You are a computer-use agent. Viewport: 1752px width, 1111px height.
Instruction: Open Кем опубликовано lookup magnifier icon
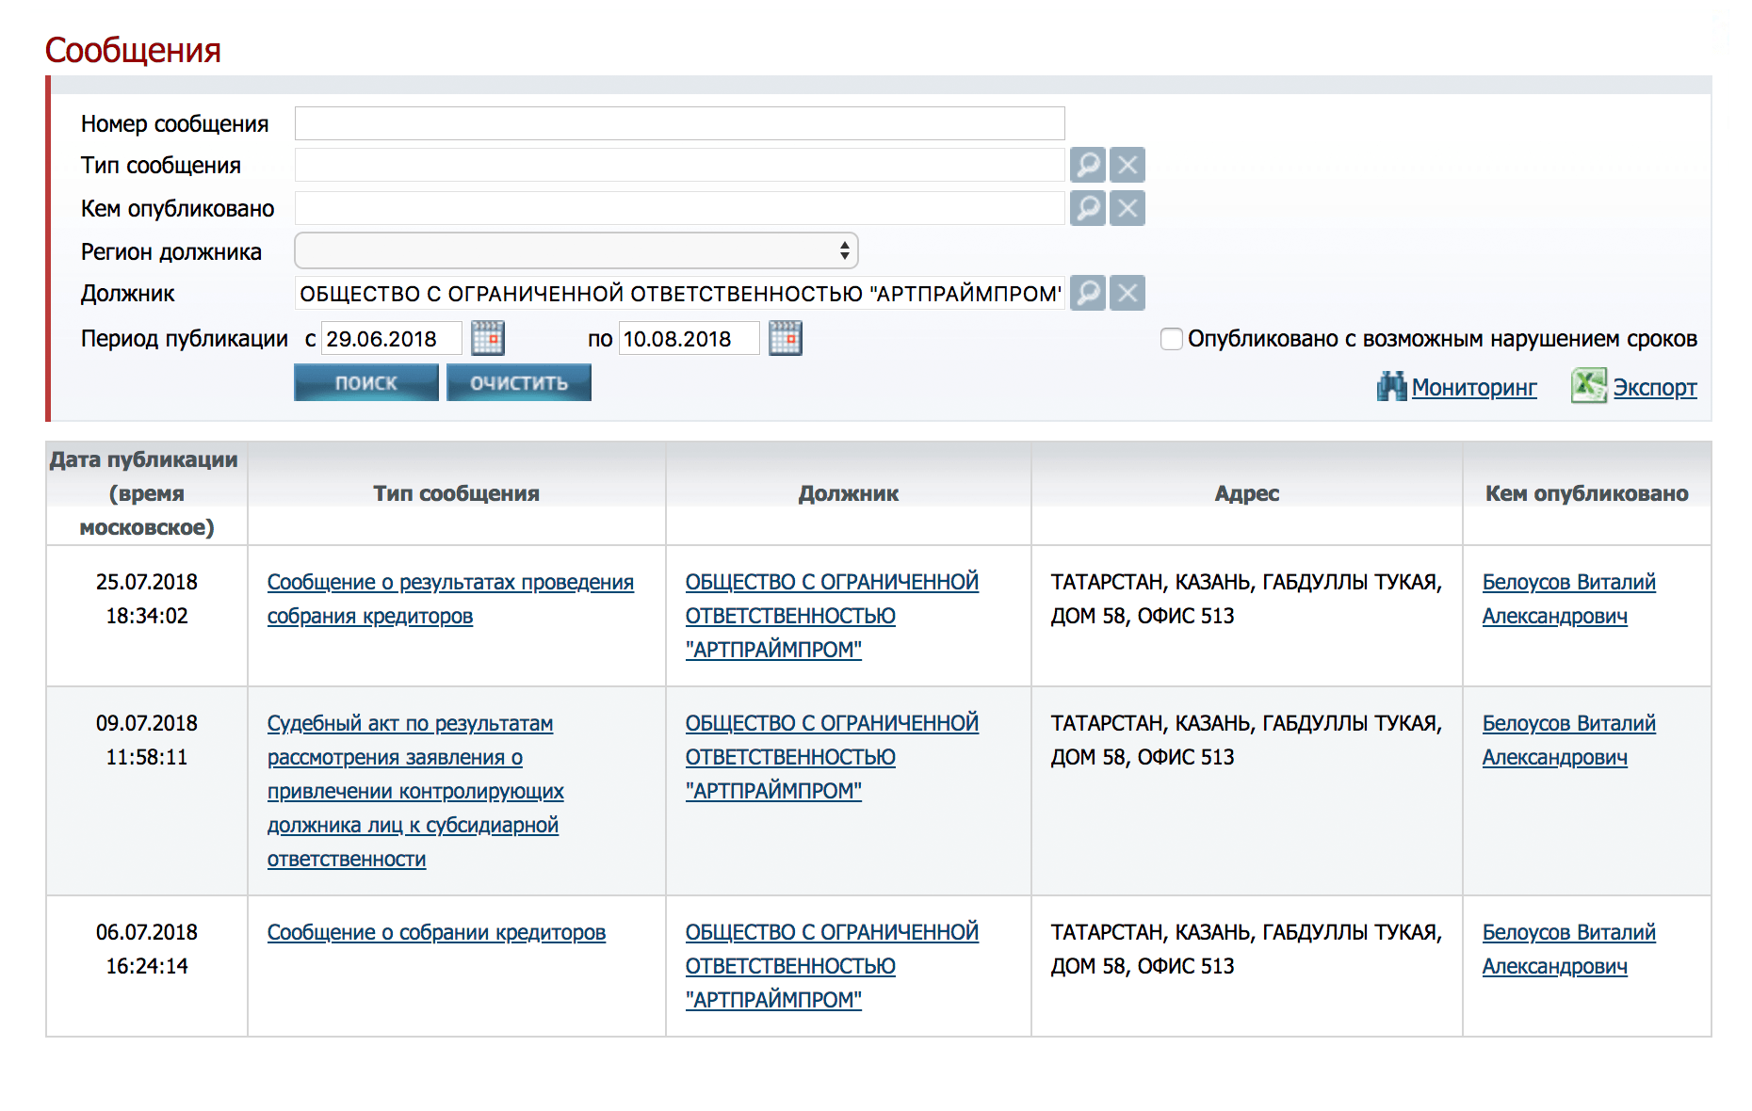1087,208
